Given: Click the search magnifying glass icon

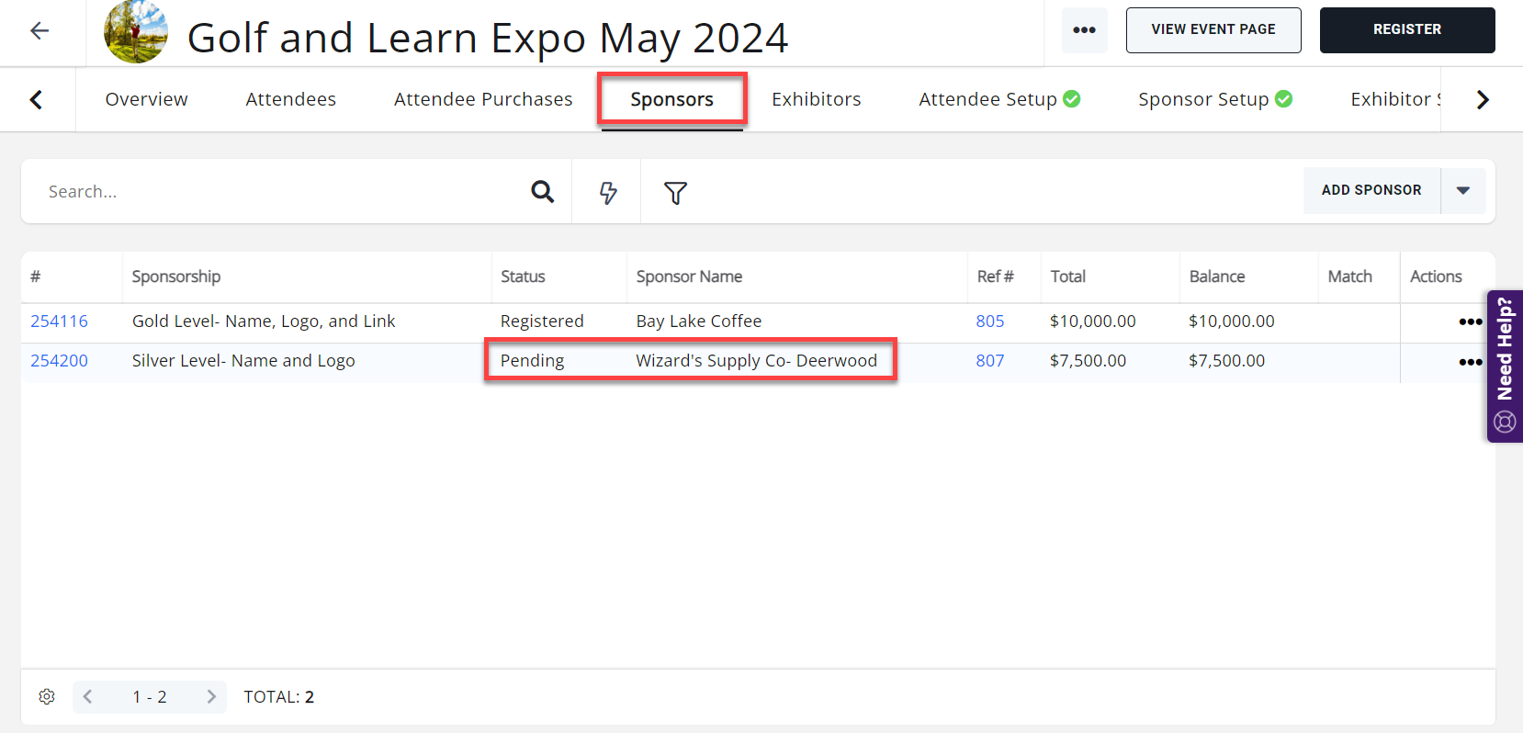Looking at the screenshot, I should point(543,192).
